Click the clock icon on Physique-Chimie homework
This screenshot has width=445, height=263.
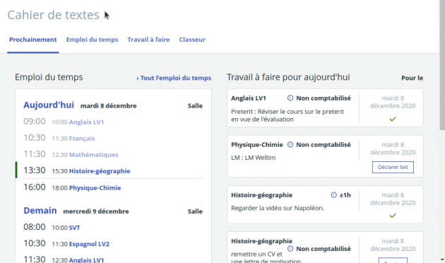[290, 144]
